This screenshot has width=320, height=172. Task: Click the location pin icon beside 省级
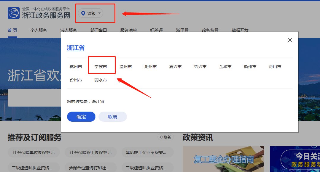pyautogui.click(x=83, y=13)
